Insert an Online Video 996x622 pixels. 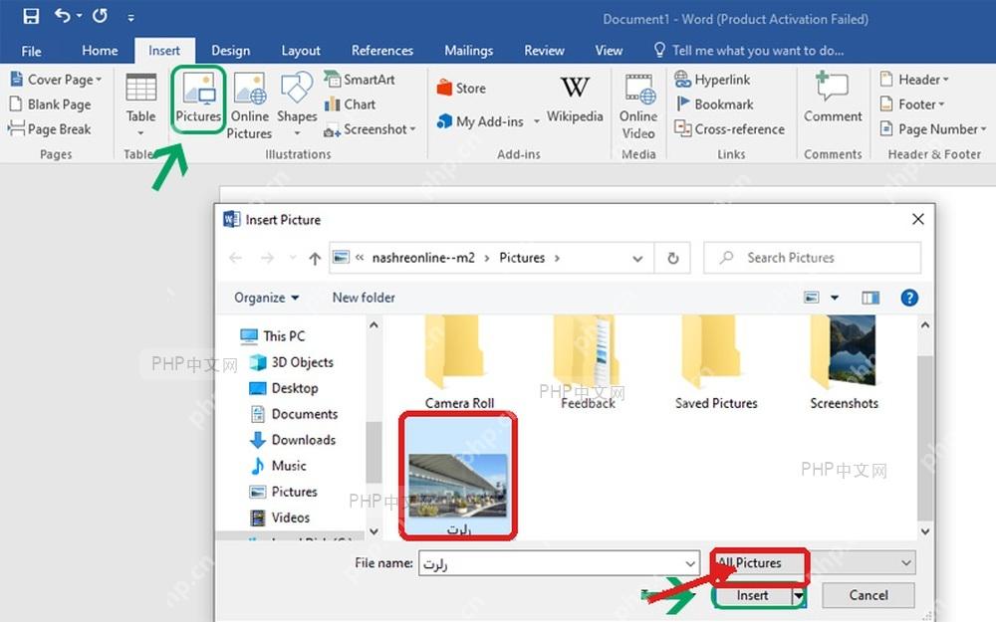638,106
